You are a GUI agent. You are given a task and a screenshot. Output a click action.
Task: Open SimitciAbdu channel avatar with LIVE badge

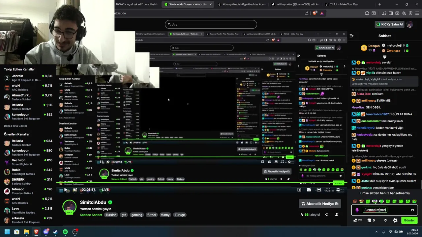coord(69,207)
